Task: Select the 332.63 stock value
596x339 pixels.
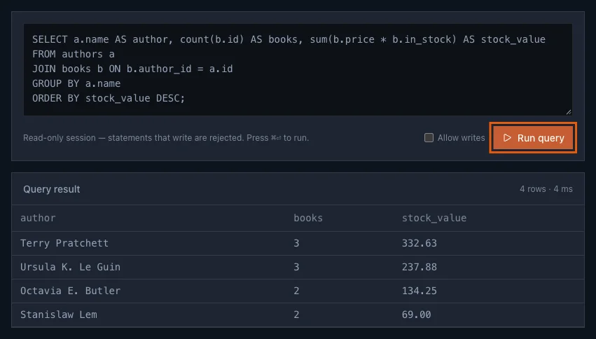Action: (x=420, y=243)
